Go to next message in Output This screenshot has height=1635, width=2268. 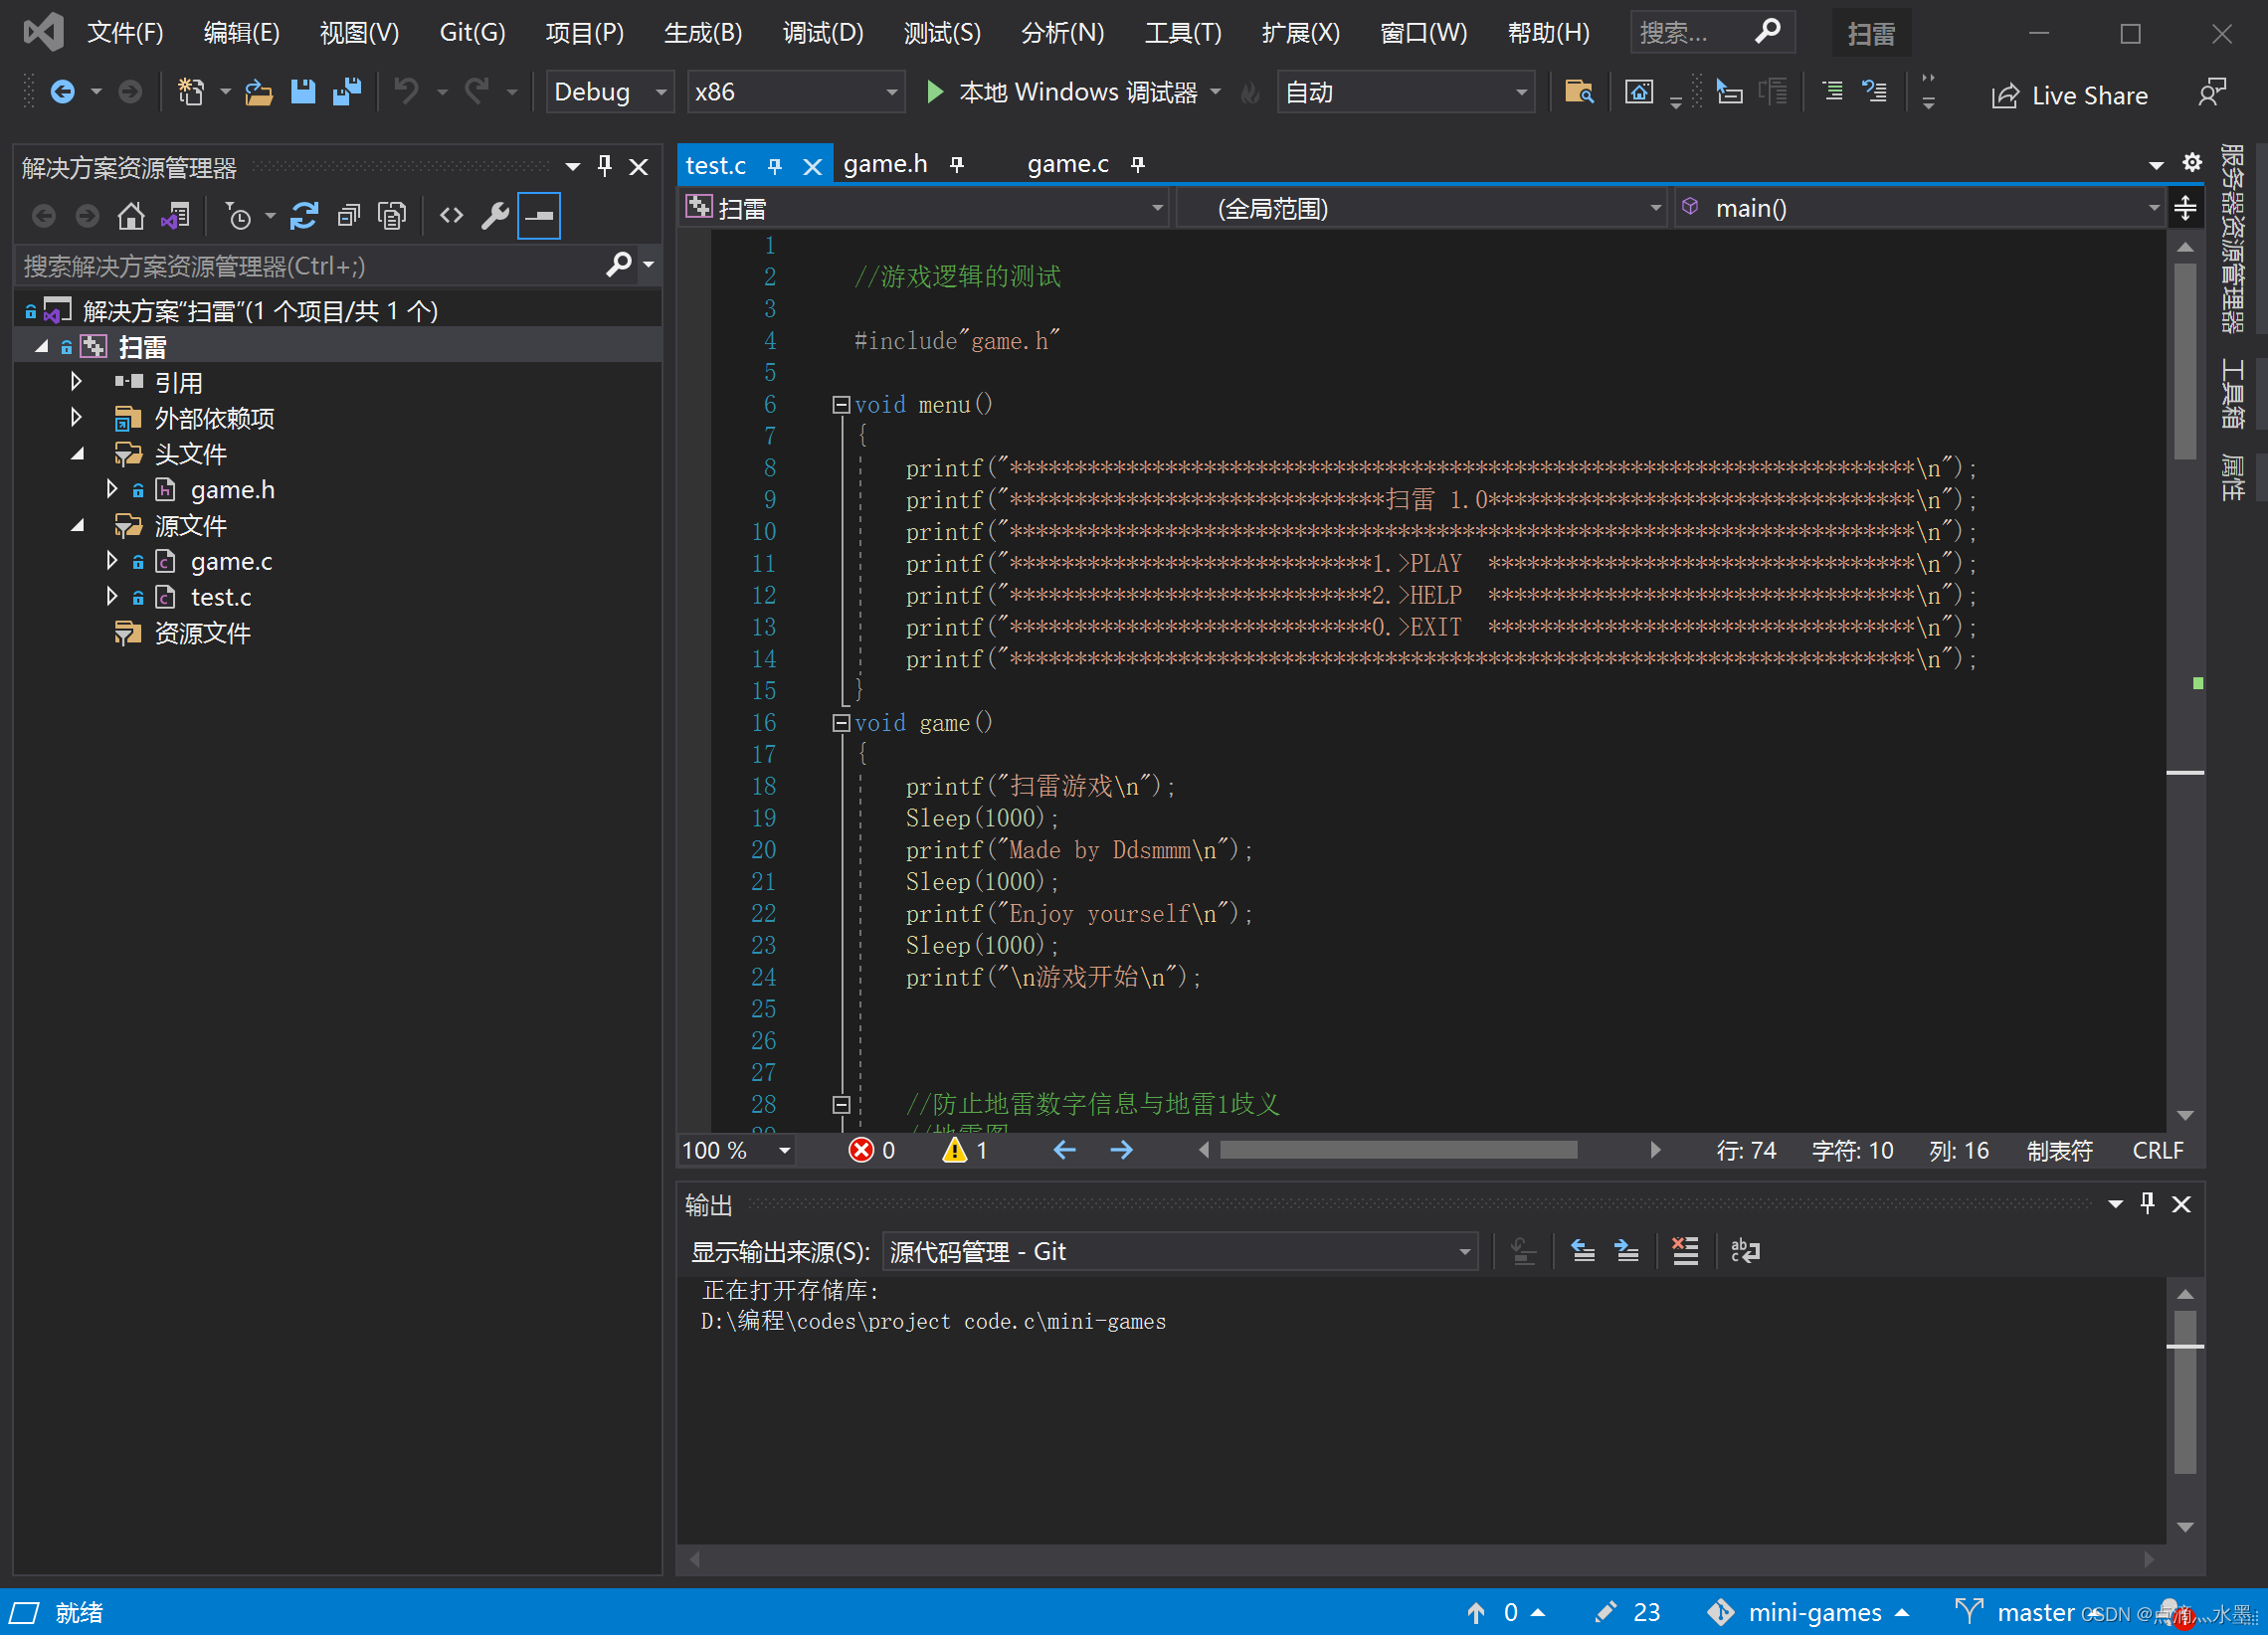tap(1627, 1251)
